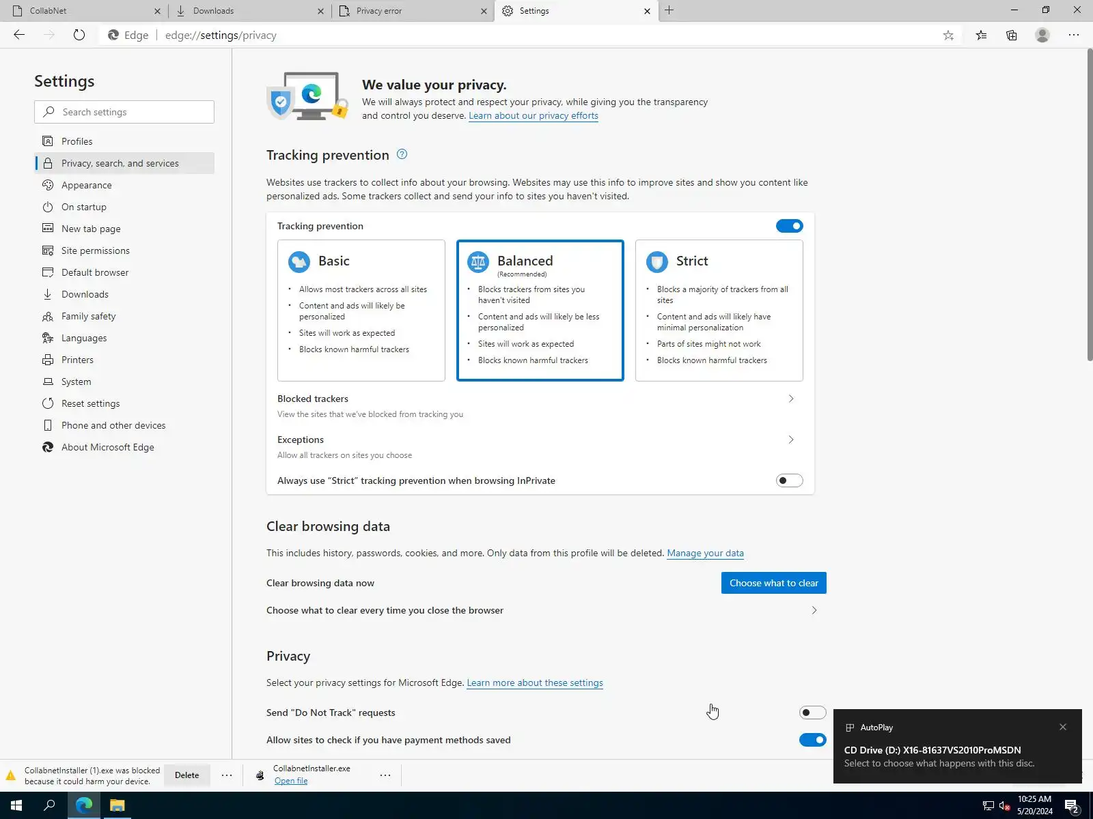The height and width of the screenshot is (819, 1093).
Task: Expand Blocked trackers chevron
Action: tap(791, 399)
